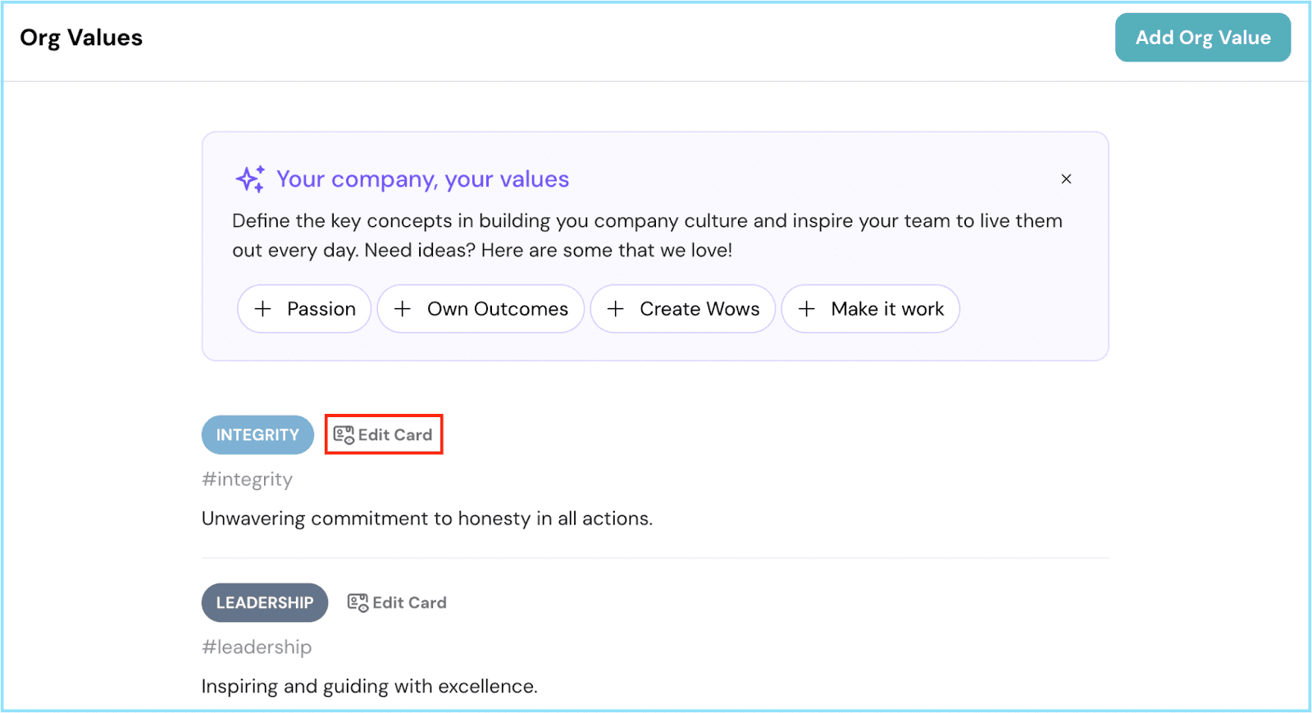This screenshot has height=713, width=1312.
Task: Click plus icon on Own Outcomes chip
Action: pos(402,309)
